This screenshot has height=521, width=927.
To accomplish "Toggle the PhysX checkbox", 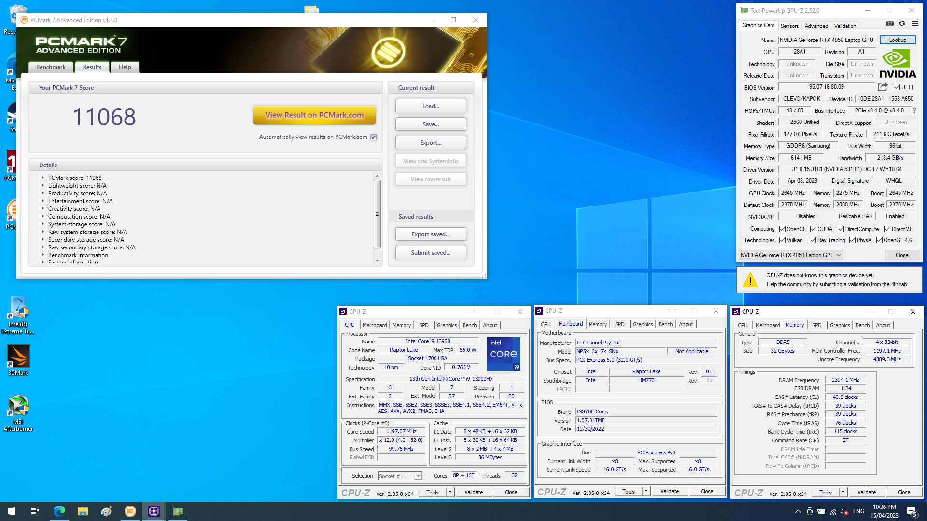I will pyautogui.click(x=853, y=240).
